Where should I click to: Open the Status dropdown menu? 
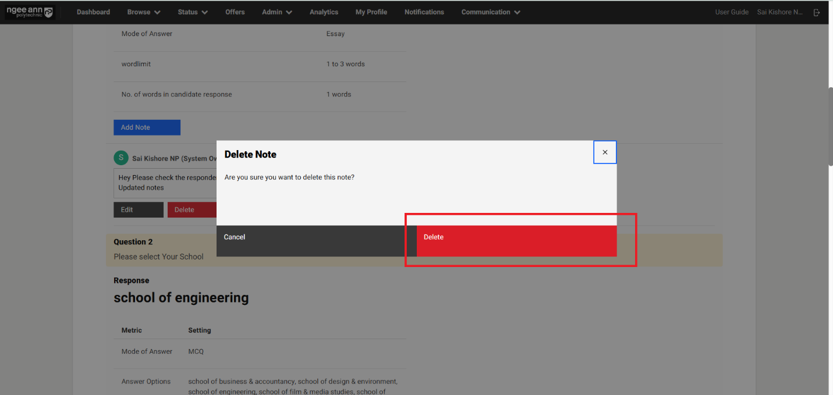coord(193,12)
